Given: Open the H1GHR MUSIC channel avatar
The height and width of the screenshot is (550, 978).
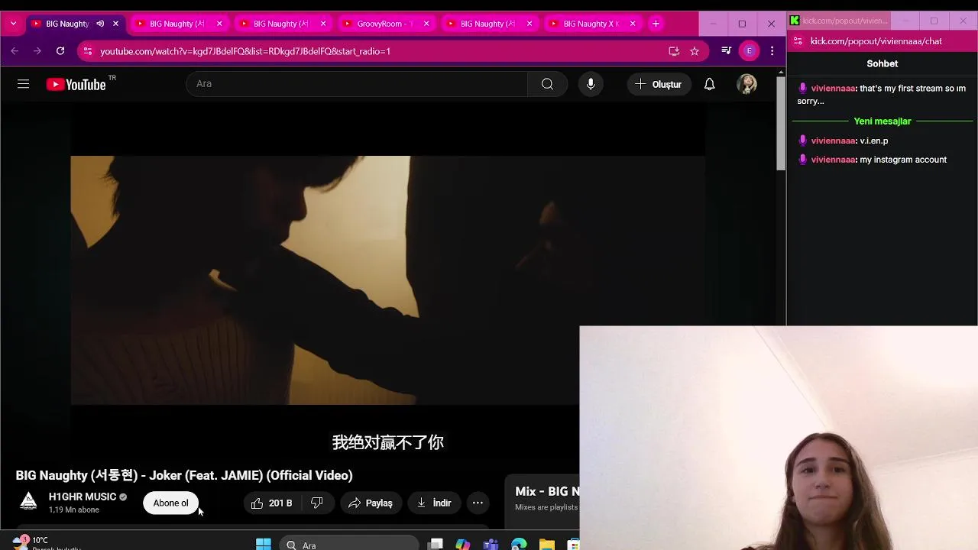Looking at the screenshot, I should pyautogui.click(x=28, y=501).
